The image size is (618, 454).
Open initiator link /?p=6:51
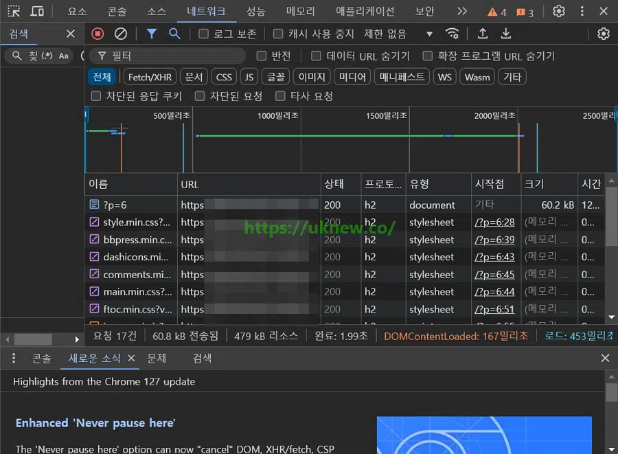pyautogui.click(x=494, y=309)
